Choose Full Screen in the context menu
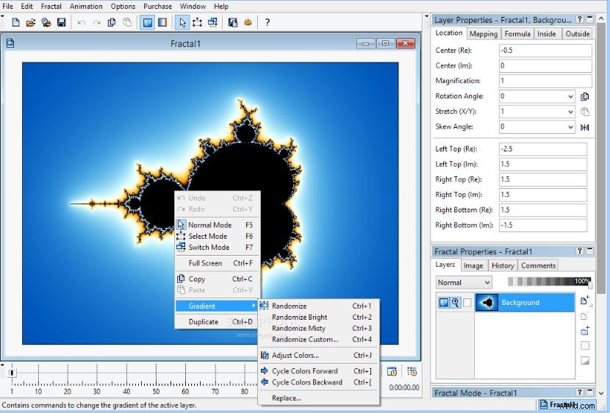The height and width of the screenshot is (413, 610). pos(217,263)
